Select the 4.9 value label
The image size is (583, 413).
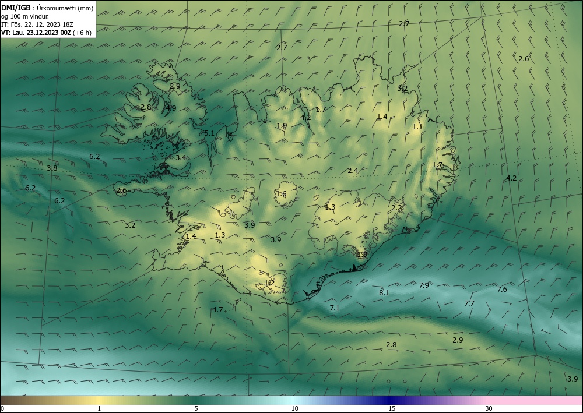click(171, 108)
